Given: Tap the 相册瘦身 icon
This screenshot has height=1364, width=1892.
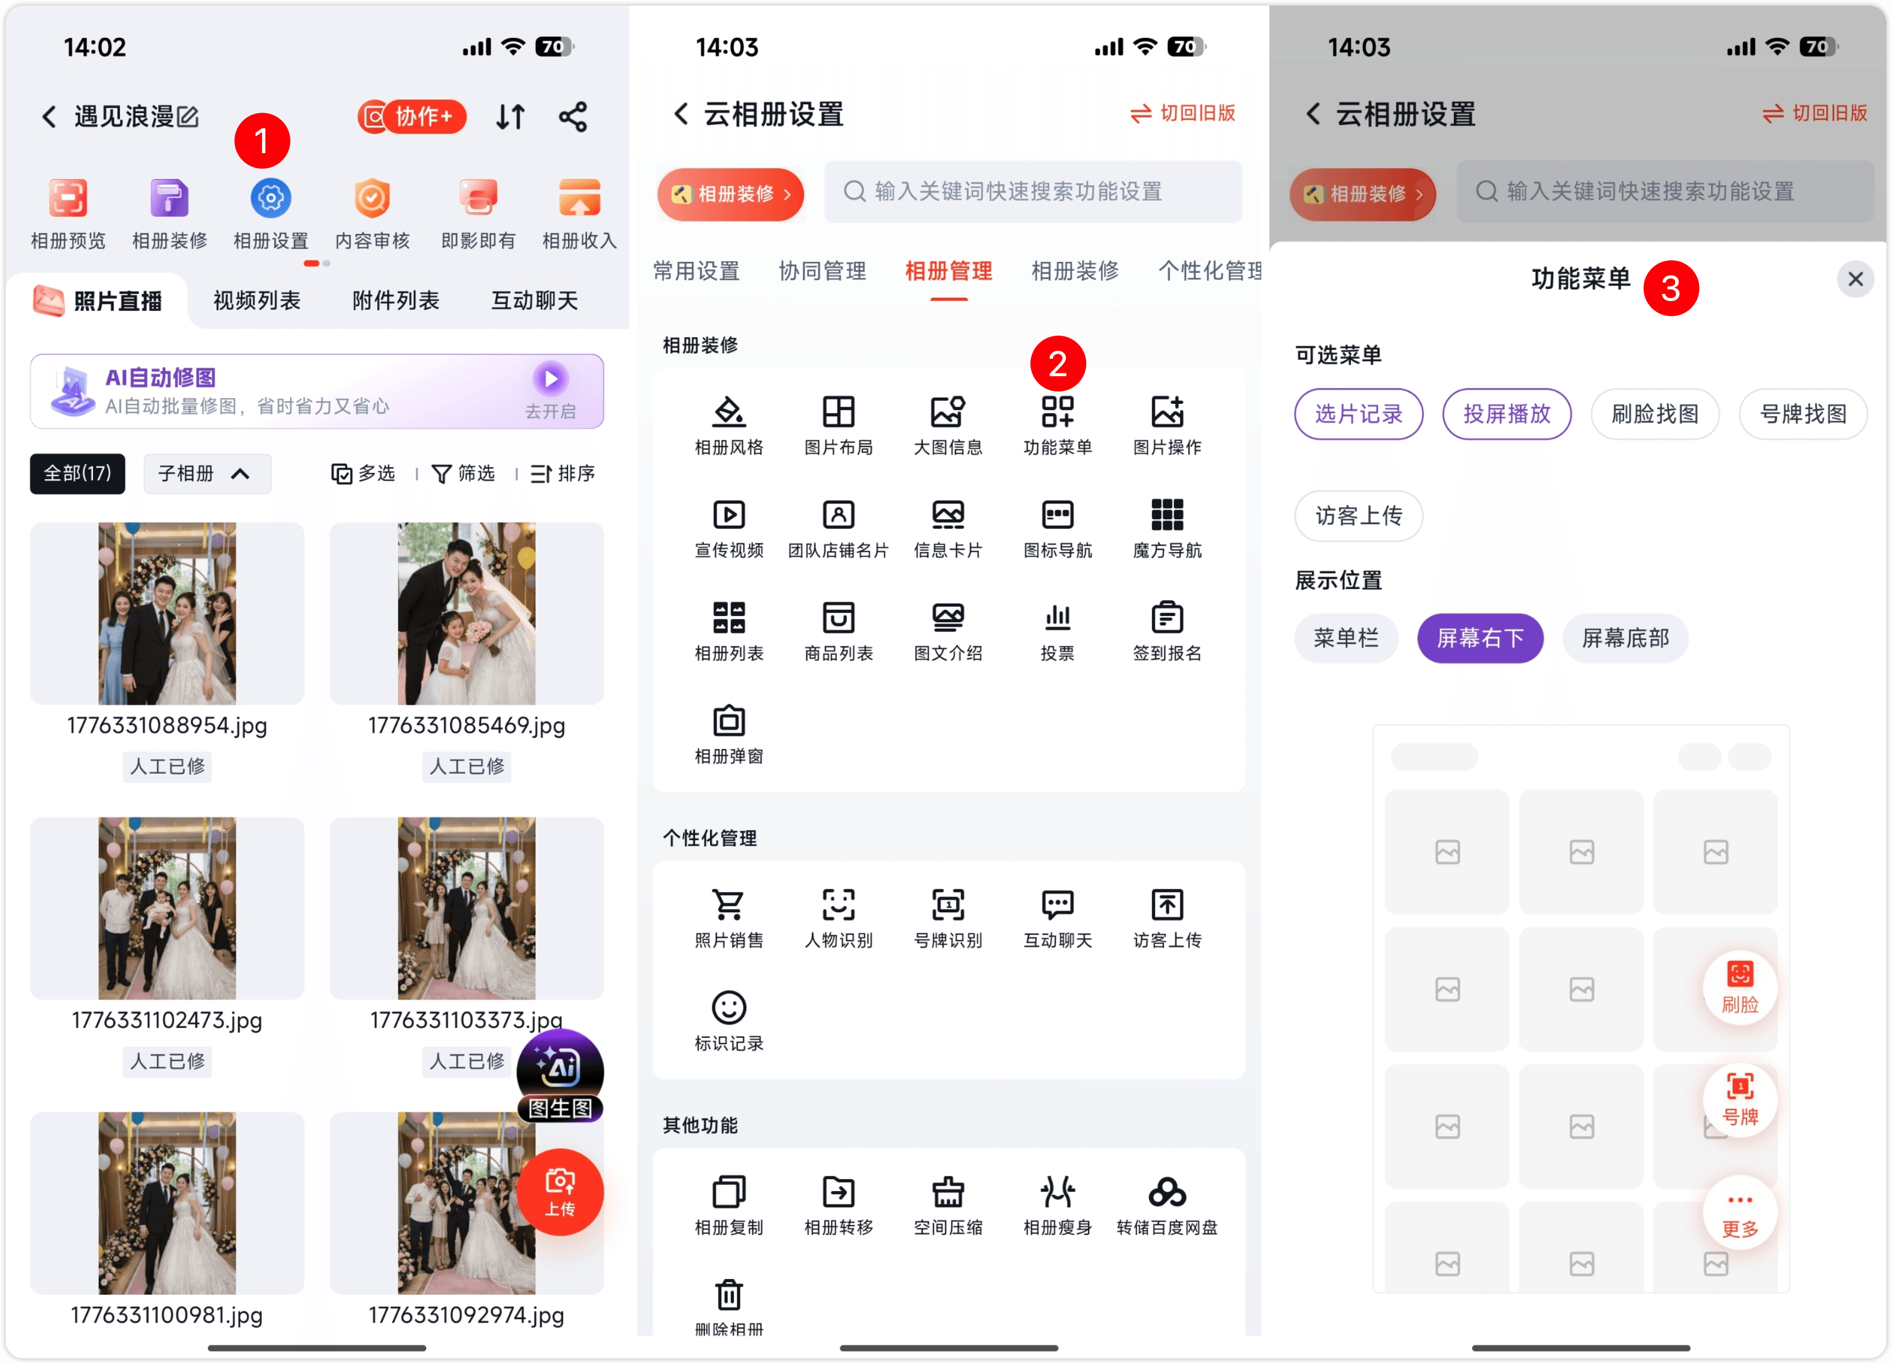Looking at the screenshot, I should 1057,1191.
